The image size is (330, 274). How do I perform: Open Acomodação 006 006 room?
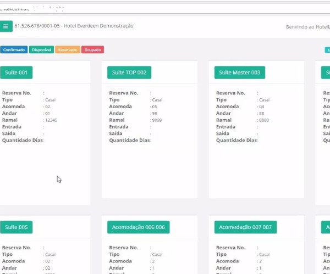pyautogui.click(x=138, y=227)
